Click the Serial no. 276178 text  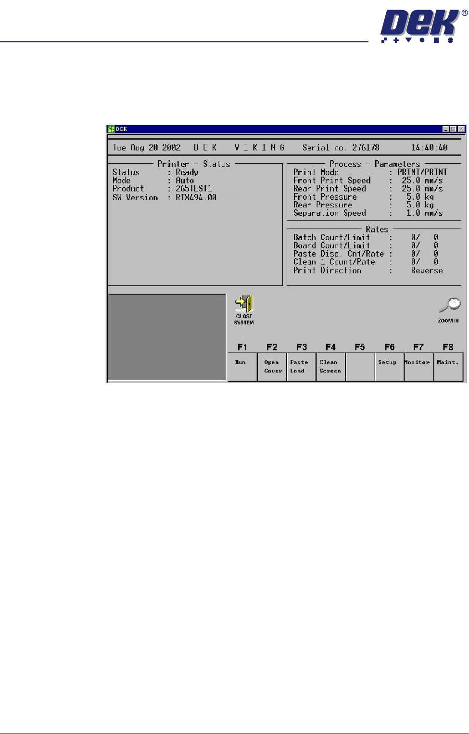pos(341,148)
